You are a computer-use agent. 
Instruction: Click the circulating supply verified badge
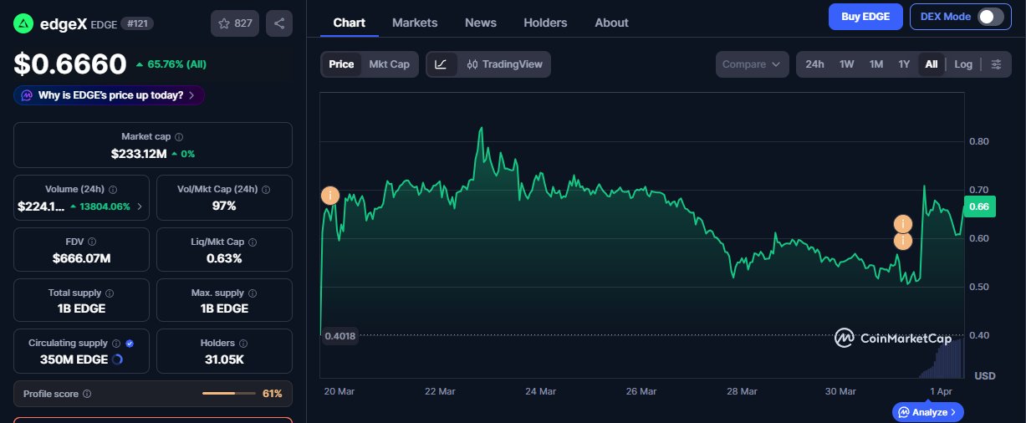(130, 343)
